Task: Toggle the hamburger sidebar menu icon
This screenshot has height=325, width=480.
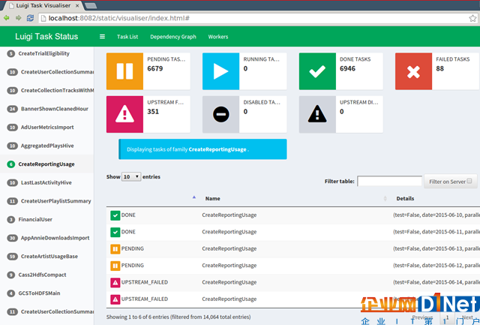Action: [102, 37]
